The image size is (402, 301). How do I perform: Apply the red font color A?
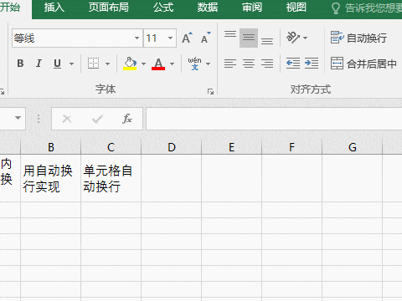point(158,64)
